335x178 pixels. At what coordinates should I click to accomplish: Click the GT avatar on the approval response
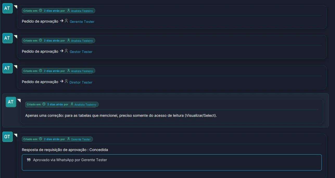8,137
